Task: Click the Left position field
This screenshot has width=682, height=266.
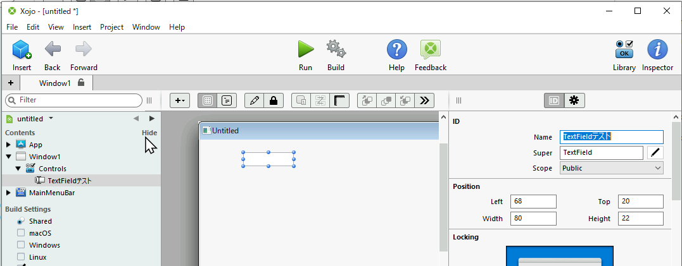Action: (534, 202)
